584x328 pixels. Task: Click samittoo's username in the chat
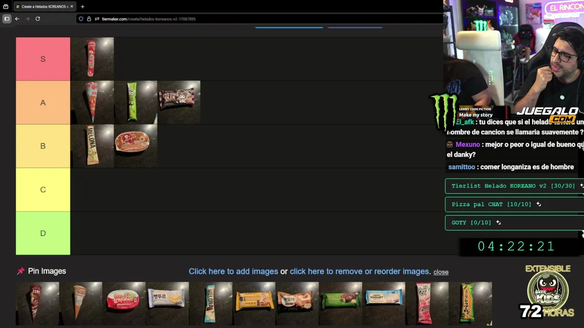(x=462, y=167)
